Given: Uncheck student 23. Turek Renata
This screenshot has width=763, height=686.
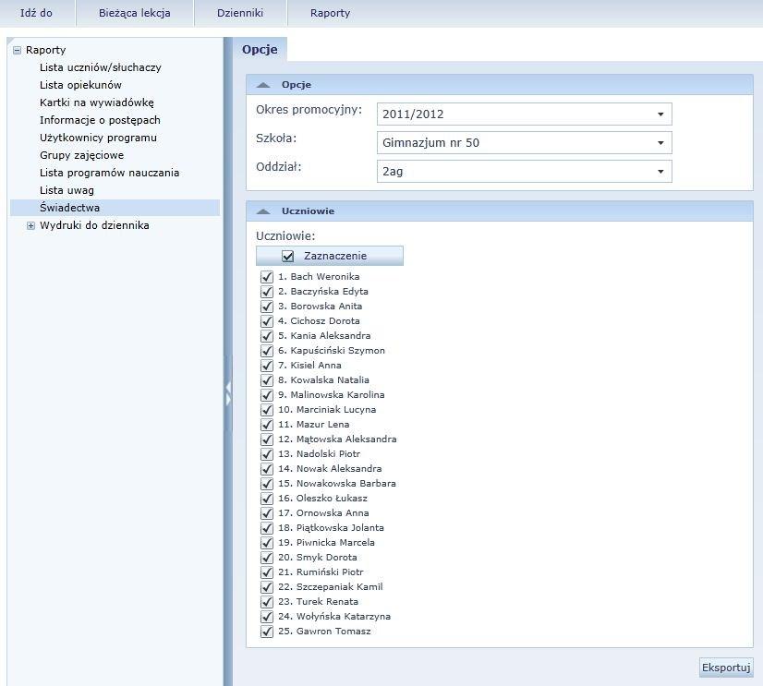Looking at the screenshot, I should pyautogui.click(x=267, y=602).
